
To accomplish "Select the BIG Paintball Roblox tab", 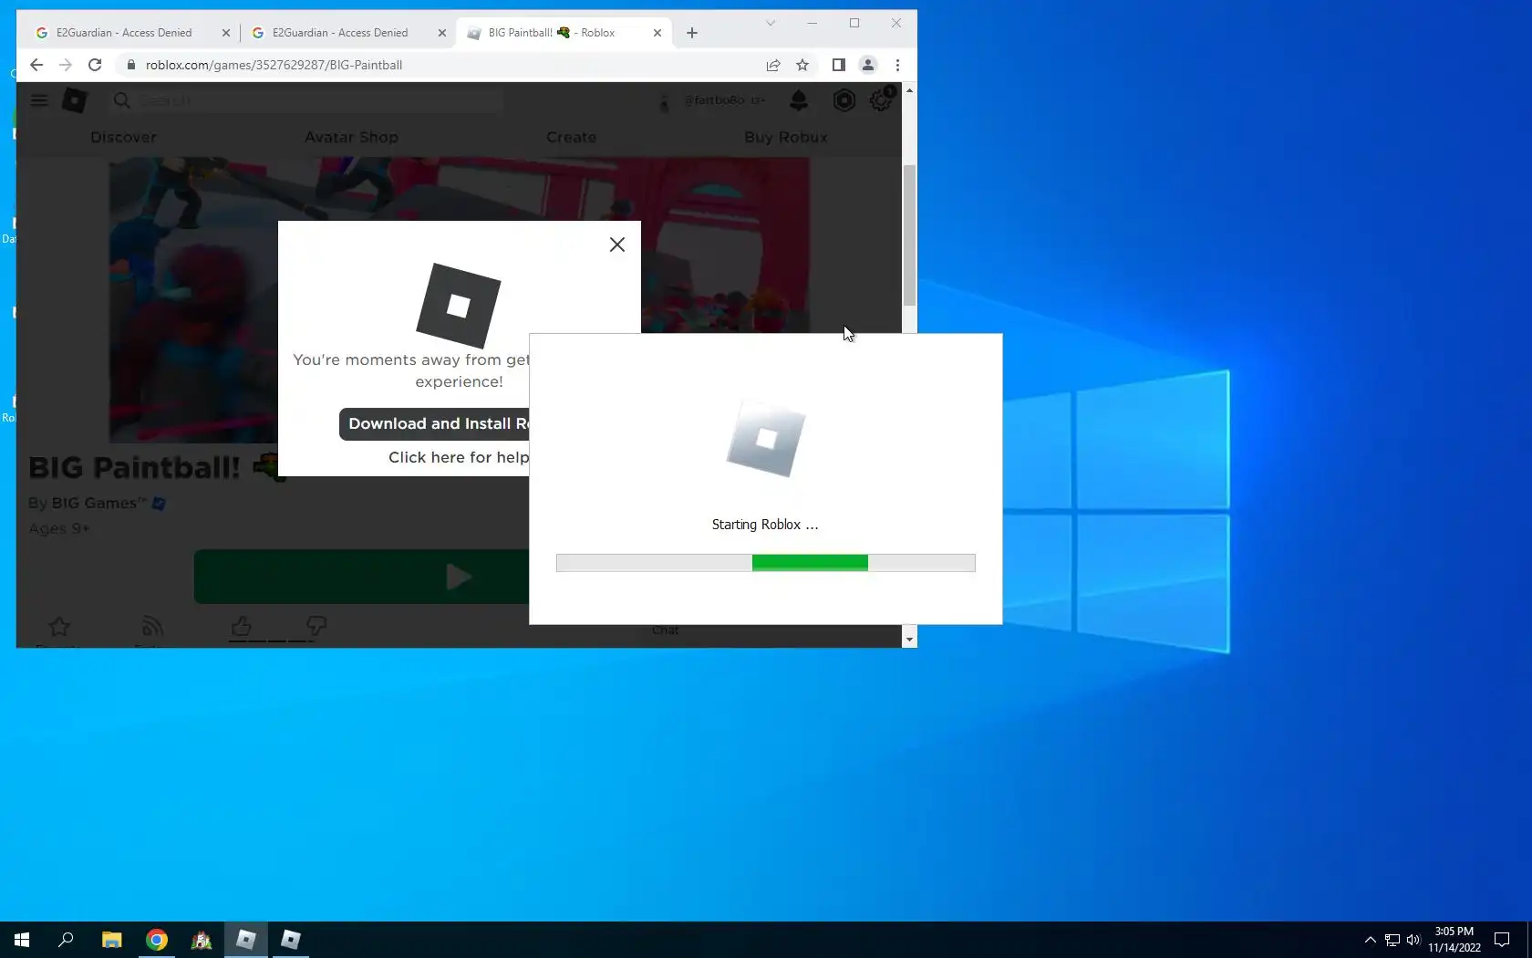I will 552,33.
